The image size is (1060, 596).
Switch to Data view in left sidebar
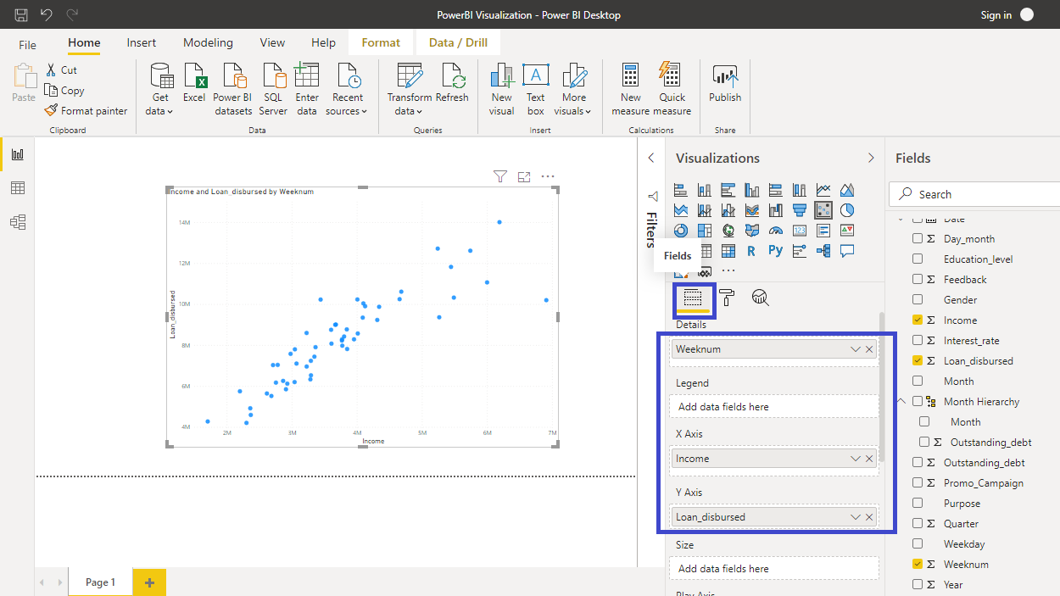(18, 188)
